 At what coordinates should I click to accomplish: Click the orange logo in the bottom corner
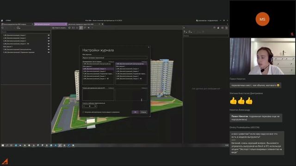pyautogui.click(x=5, y=161)
